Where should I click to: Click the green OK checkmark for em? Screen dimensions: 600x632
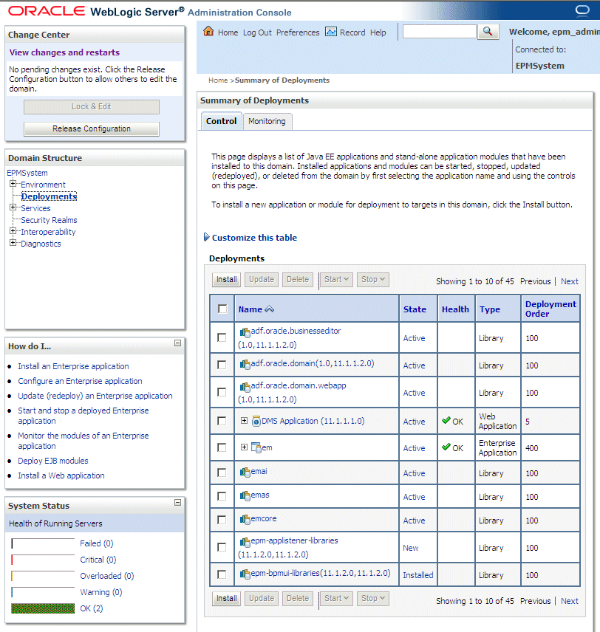pos(446,447)
